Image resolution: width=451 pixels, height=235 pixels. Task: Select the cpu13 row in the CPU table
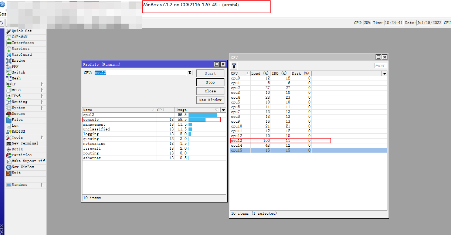point(309,141)
